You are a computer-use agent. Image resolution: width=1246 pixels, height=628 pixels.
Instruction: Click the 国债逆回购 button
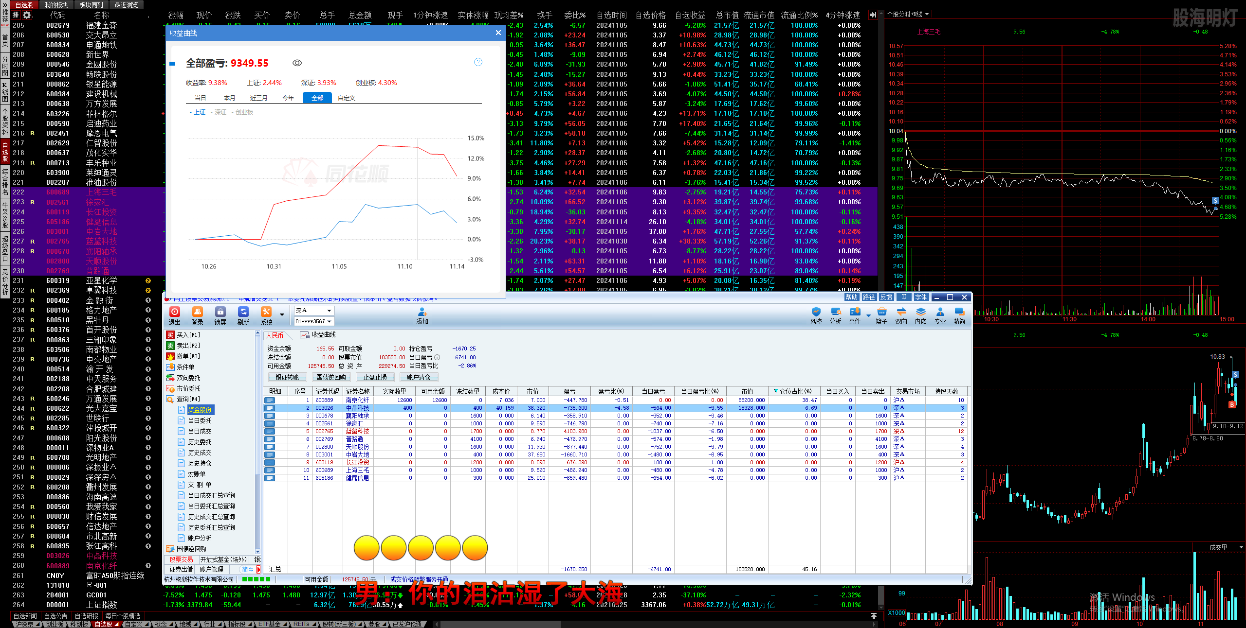(x=331, y=377)
